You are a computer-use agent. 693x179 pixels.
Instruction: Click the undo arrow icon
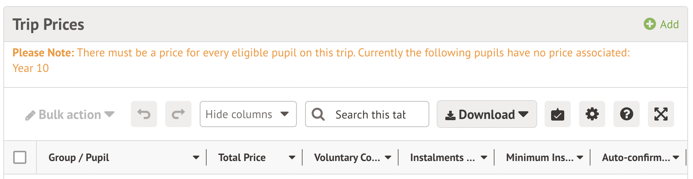144,114
